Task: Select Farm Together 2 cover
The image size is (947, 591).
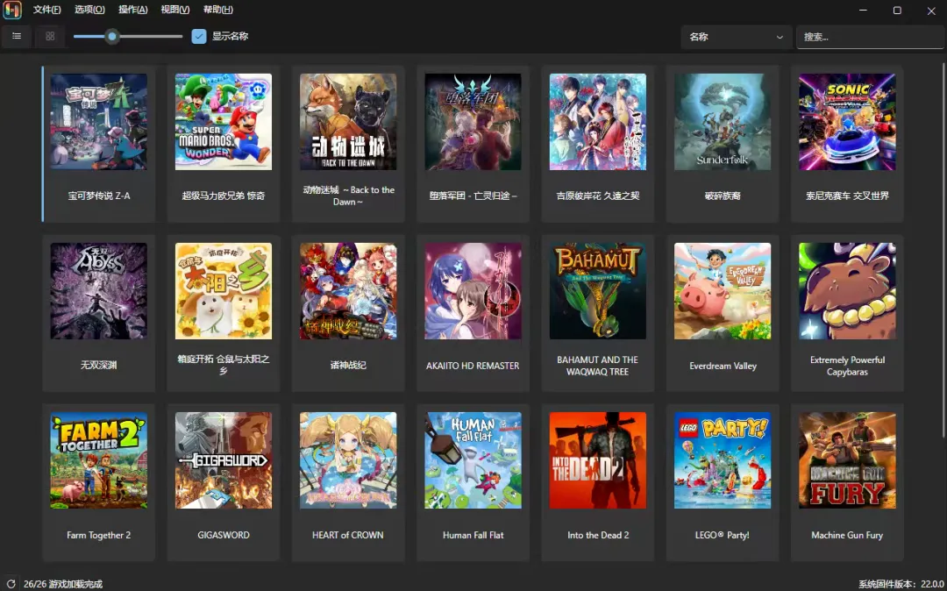Action: [x=98, y=460]
